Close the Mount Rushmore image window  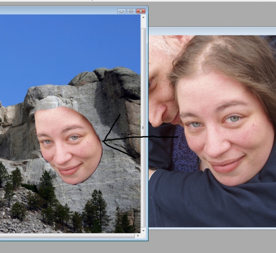pyautogui.click(x=141, y=11)
